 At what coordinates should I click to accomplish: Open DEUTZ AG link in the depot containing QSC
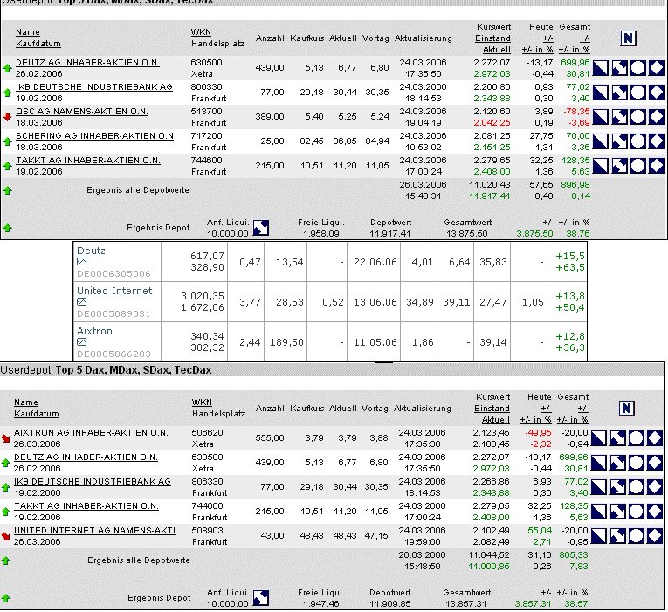tap(87, 63)
